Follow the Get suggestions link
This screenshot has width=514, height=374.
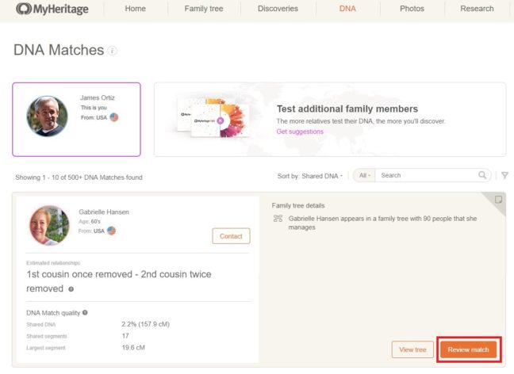(300, 132)
